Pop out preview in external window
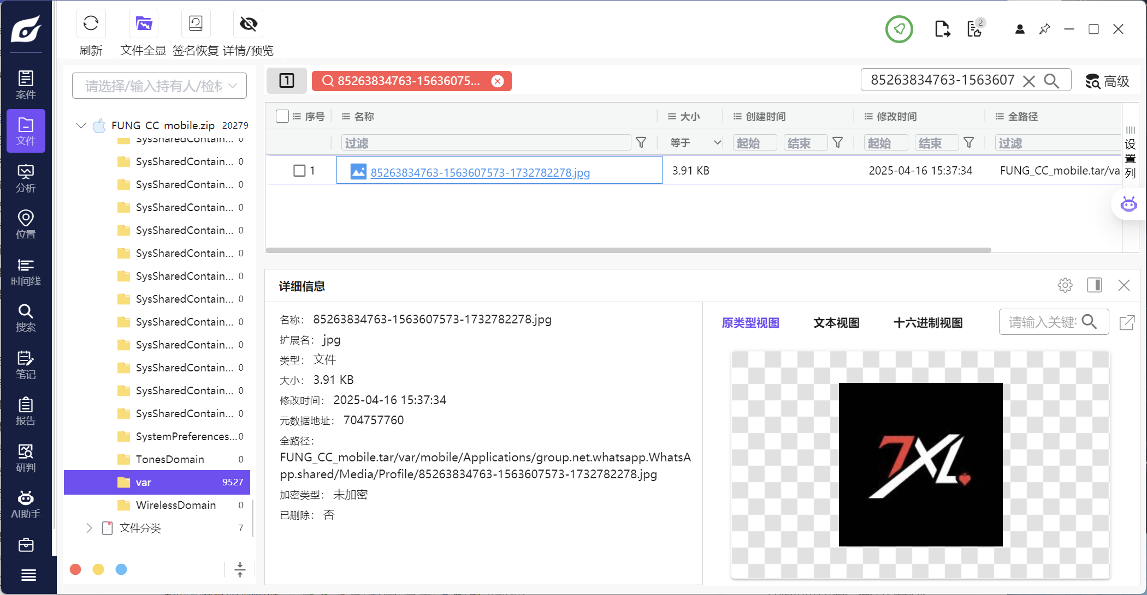This screenshot has height=595, width=1147. tap(1127, 322)
